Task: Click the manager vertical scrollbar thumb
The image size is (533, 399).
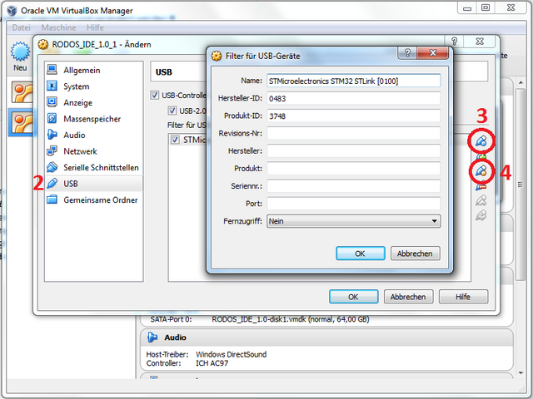Action: coord(521,185)
